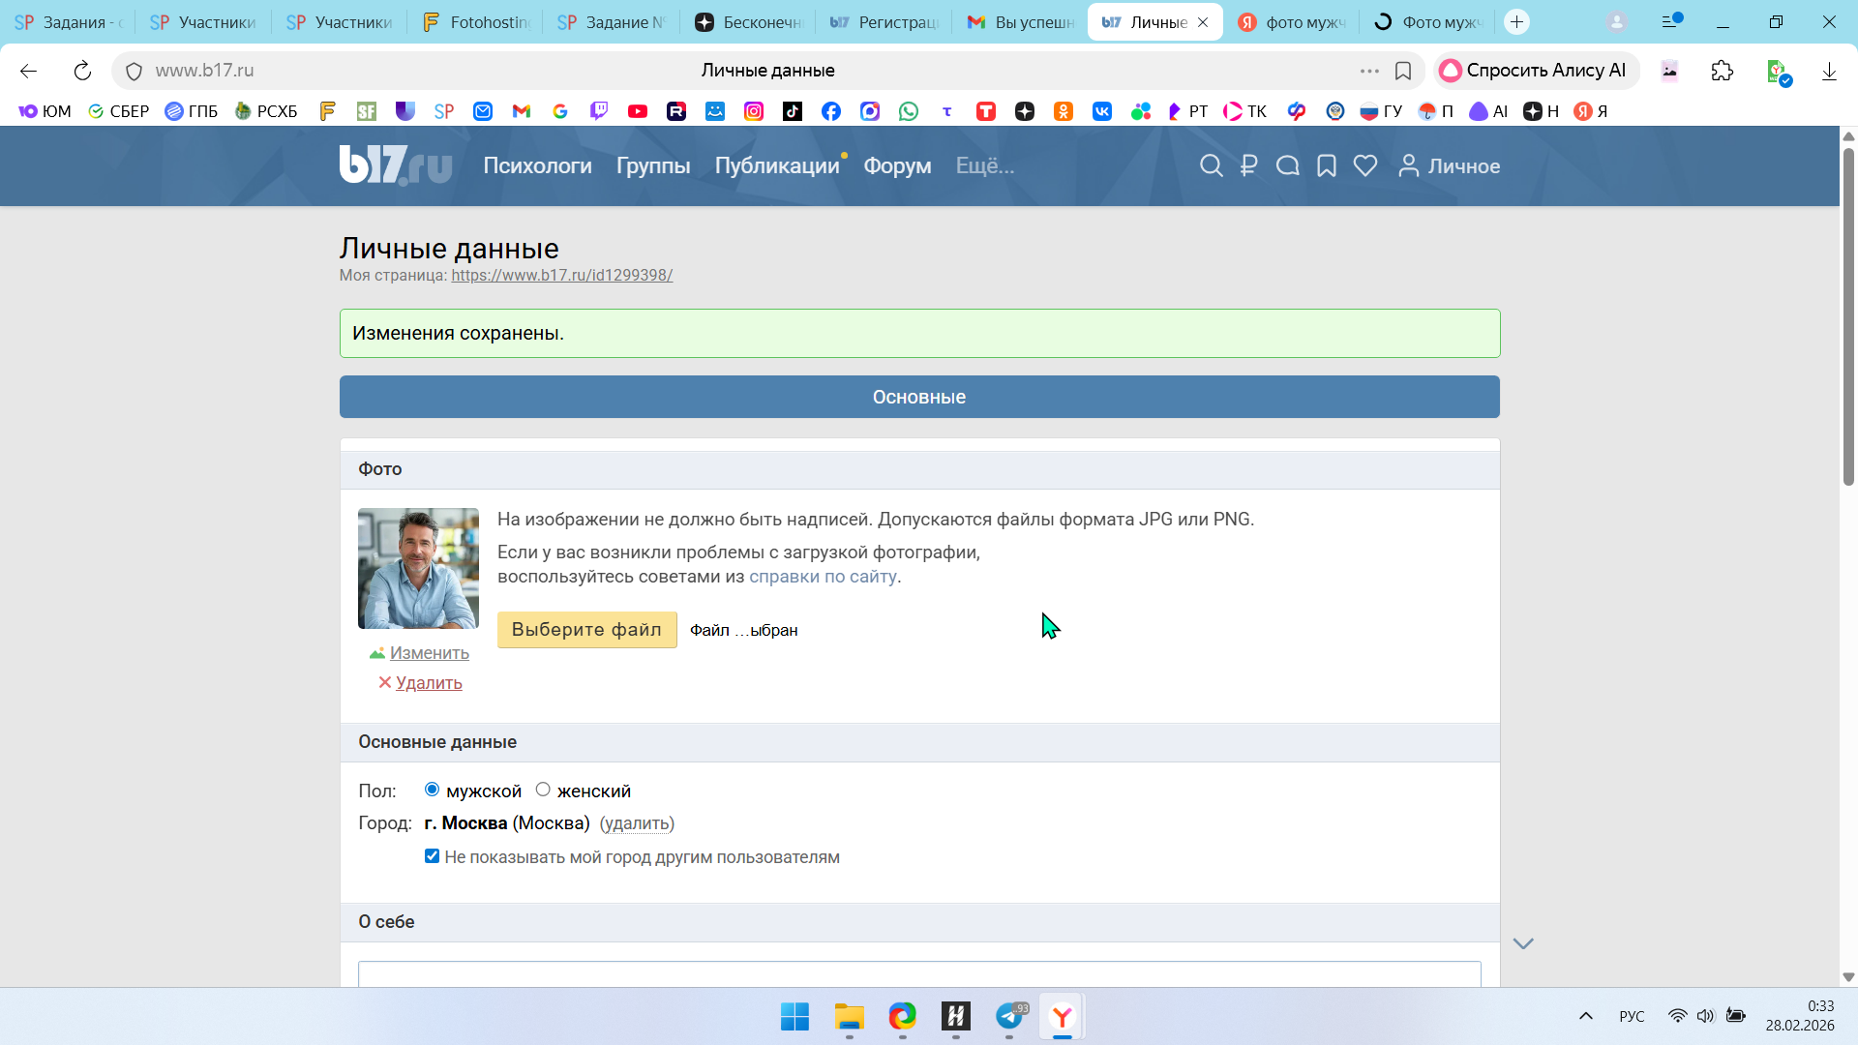Open the Психологи menu item

click(x=537, y=166)
